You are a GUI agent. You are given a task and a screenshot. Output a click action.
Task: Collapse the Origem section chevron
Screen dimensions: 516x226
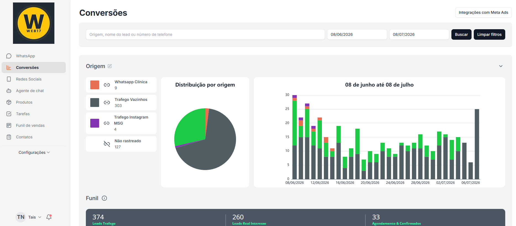tap(501, 66)
